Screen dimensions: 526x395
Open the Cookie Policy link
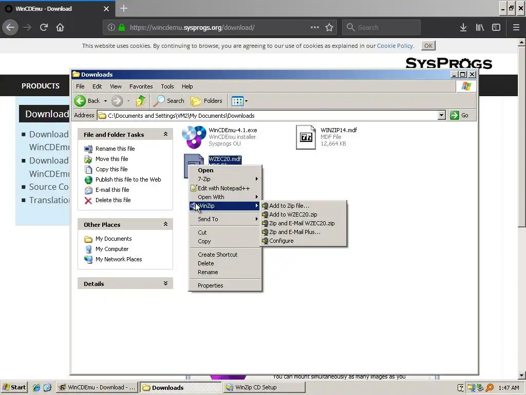click(x=395, y=46)
